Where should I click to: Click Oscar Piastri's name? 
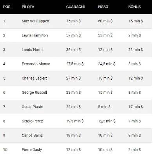point(33,107)
